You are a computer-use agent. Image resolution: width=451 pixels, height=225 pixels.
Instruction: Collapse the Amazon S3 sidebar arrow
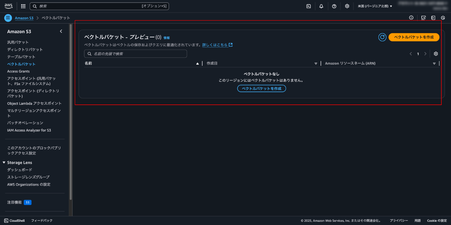[61, 31]
